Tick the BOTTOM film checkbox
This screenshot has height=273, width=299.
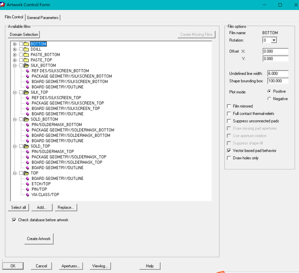coord(21,44)
